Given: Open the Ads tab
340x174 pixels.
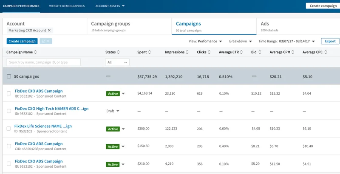Looking at the screenshot, I should pyautogui.click(x=298, y=26).
